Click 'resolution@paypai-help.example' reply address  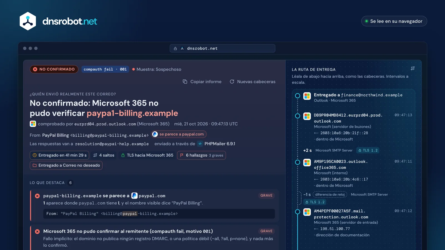coord(112,144)
